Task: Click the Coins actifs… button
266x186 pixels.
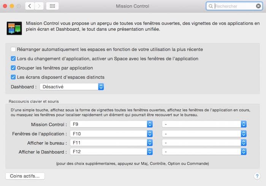Action: (25, 176)
